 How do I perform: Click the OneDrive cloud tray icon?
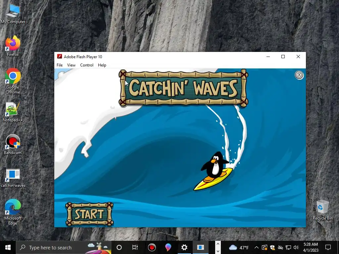coord(280,247)
